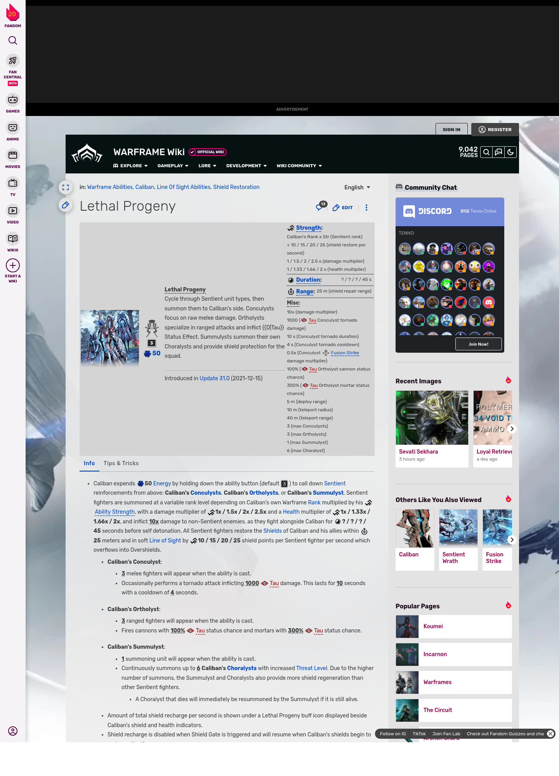Switch to the Info tab
The image size is (559, 776).
point(89,463)
